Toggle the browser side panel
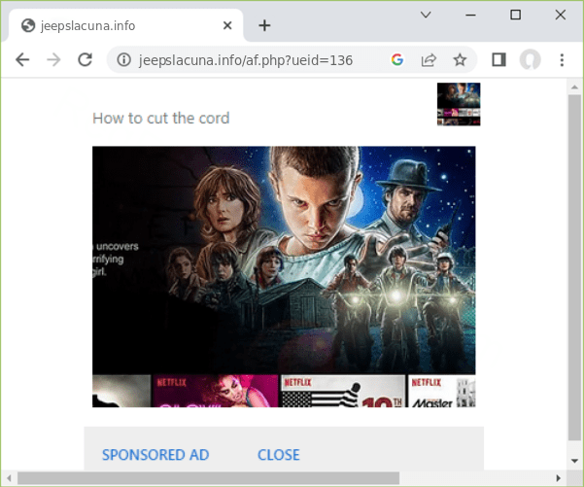Screen dimensions: 584x487 pos(498,60)
